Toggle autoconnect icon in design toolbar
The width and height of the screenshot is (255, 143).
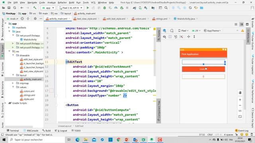point(176,37)
